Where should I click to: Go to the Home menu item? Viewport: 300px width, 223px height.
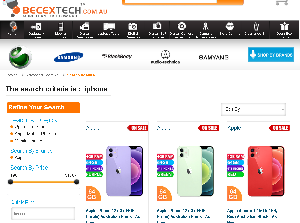click(x=12, y=30)
